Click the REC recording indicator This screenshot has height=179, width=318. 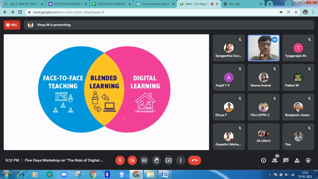pyautogui.click(x=12, y=25)
